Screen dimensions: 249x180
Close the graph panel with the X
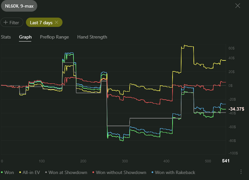coord(238,6)
